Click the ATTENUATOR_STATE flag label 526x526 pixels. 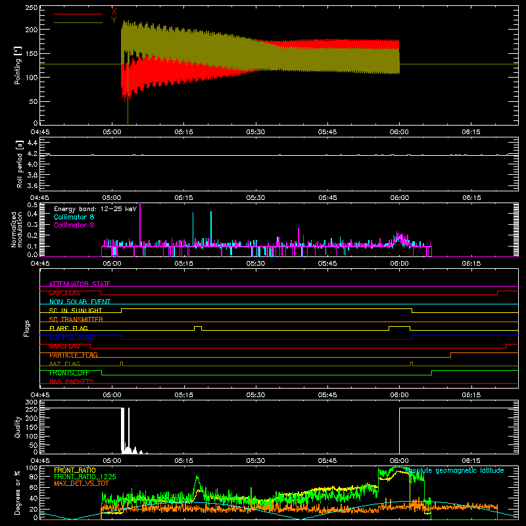pos(80,284)
